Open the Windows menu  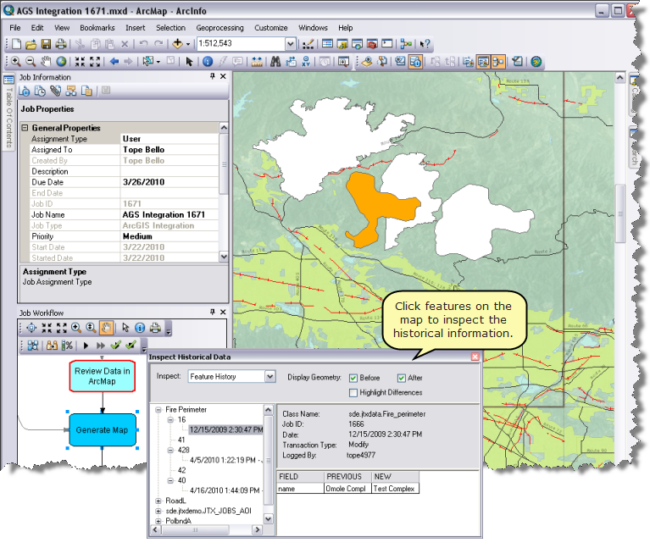(313, 28)
